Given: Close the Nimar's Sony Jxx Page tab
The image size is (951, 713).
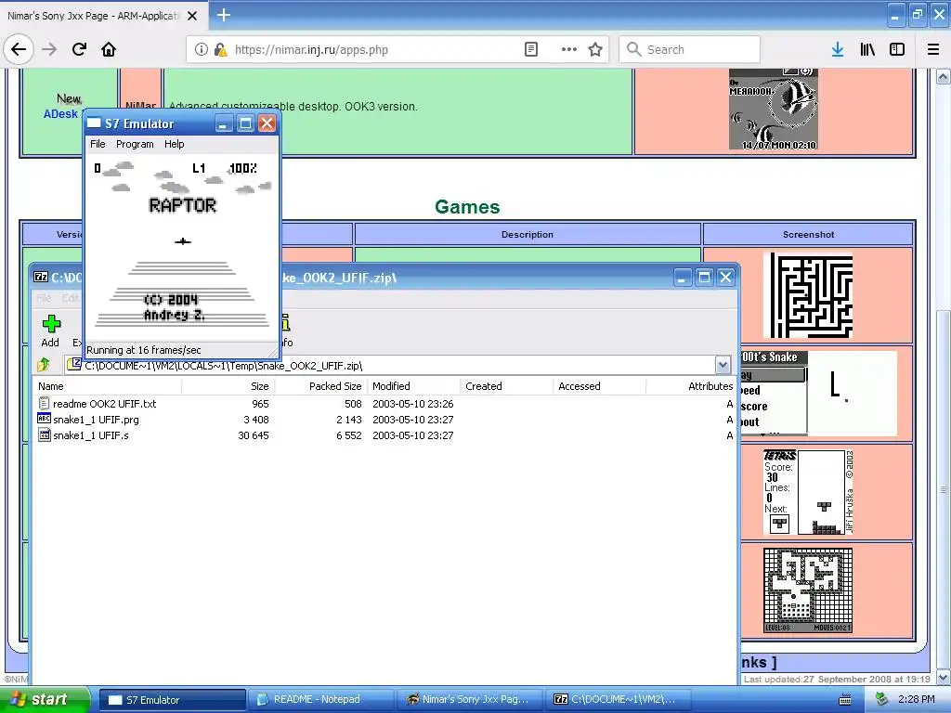Looking at the screenshot, I should coord(192,16).
